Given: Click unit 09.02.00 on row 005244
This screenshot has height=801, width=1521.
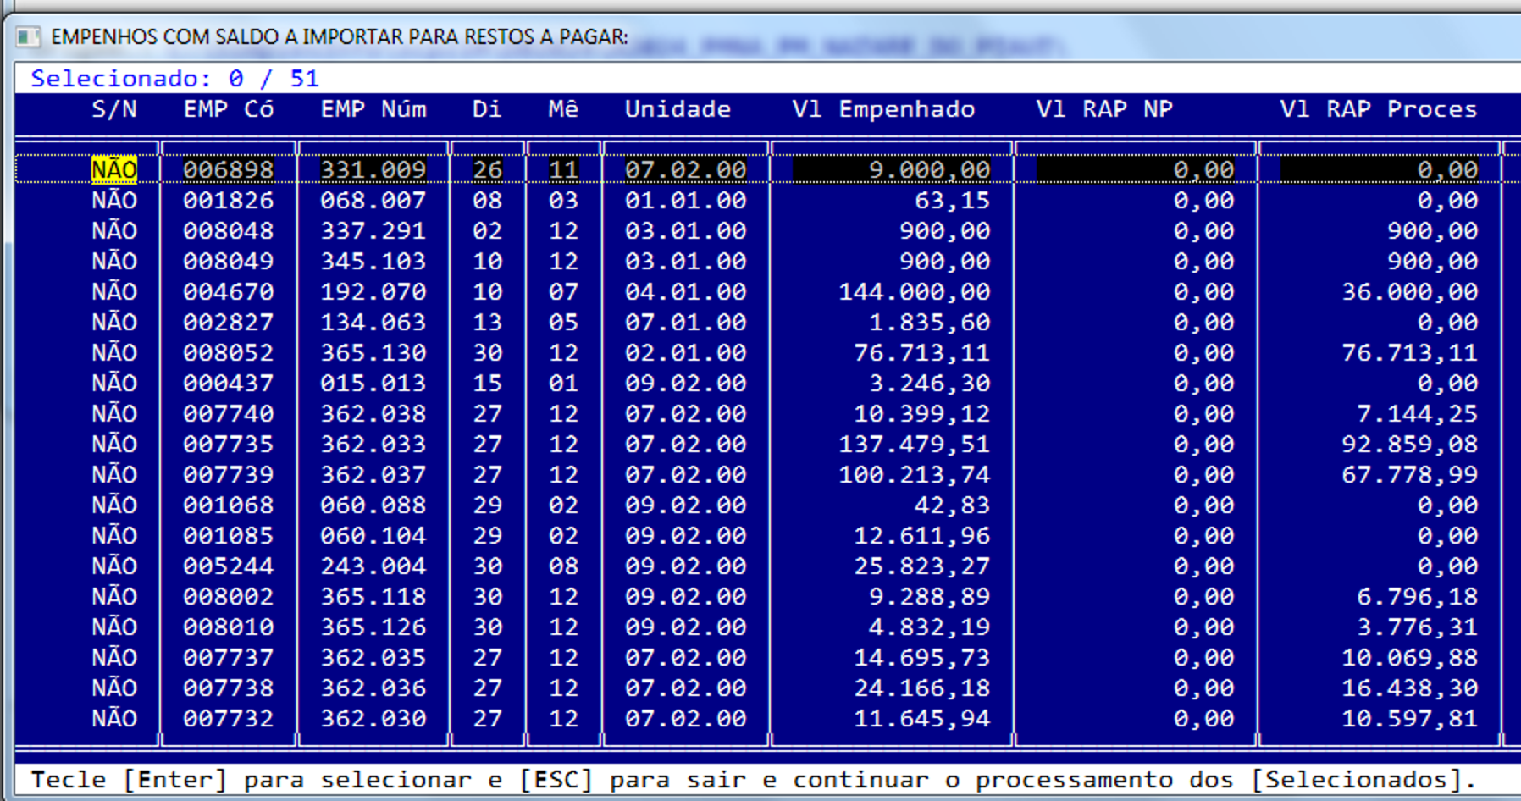Looking at the screenshot, I should pyautogui.click(x=685, y=566).
